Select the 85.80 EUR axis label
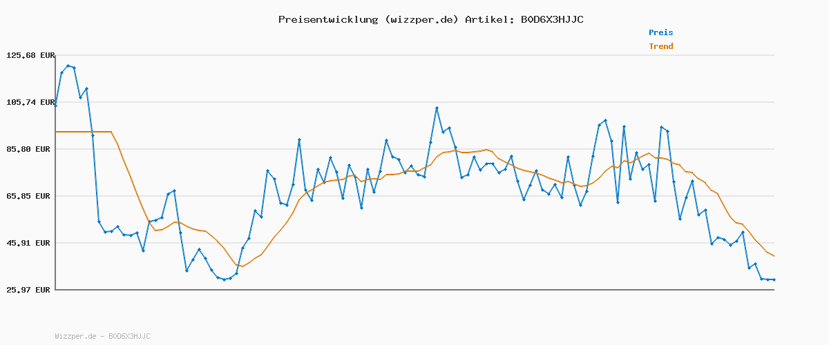Screen dimensions: 829x345 30,149
